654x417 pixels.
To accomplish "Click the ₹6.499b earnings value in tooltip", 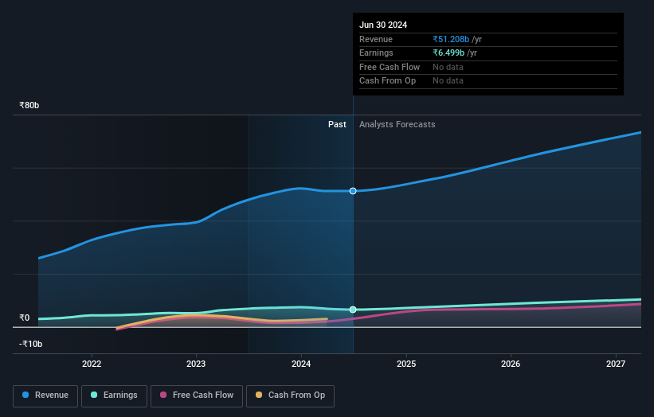I will pyautogui.click(x=448, y=53).
